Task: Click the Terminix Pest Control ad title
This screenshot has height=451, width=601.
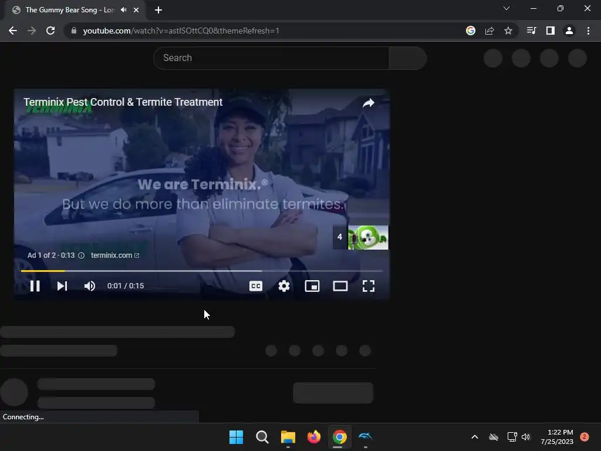Action: point(123,102)
